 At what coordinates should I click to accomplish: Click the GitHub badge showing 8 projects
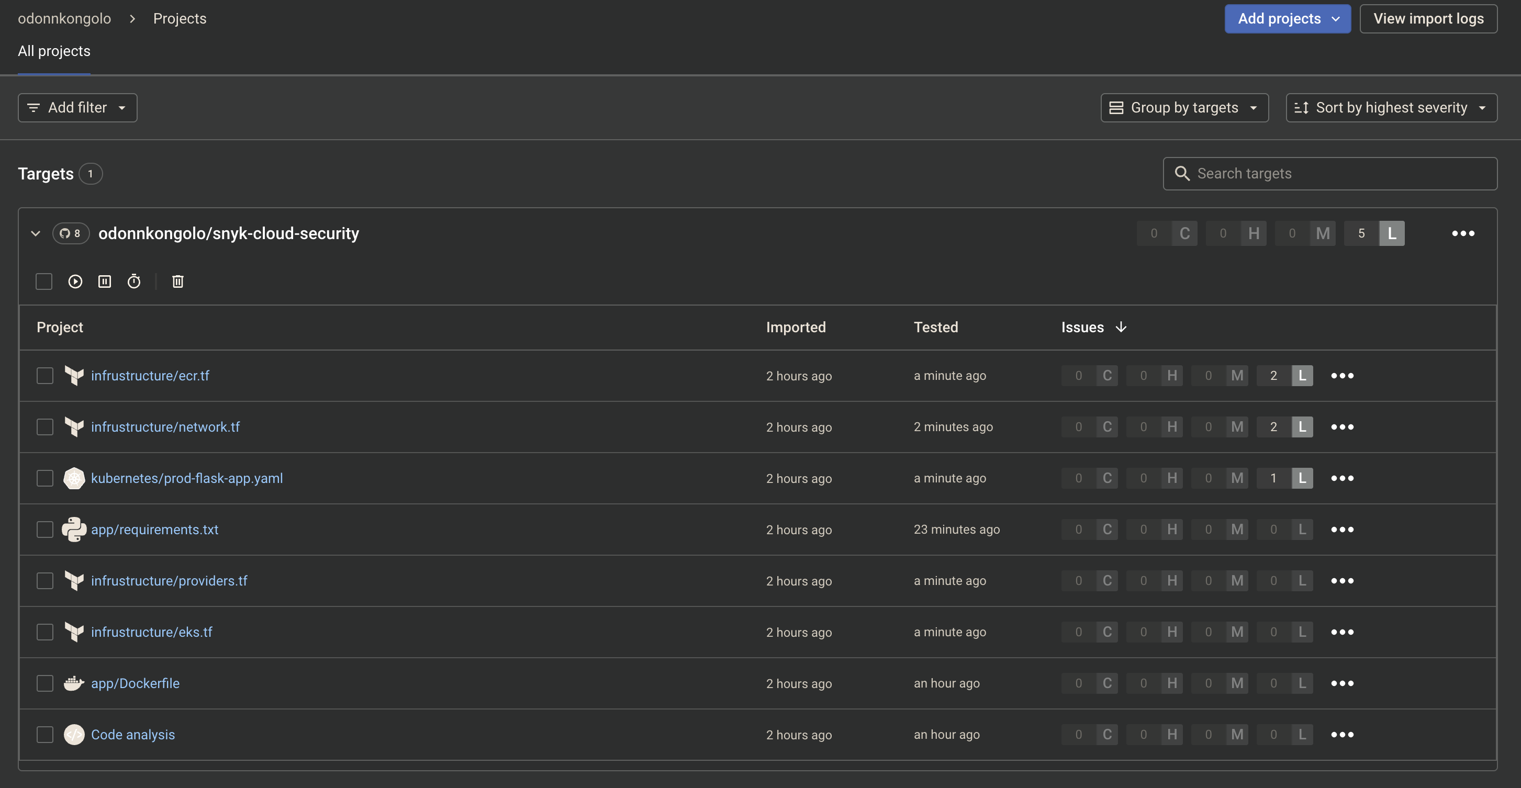70,233
